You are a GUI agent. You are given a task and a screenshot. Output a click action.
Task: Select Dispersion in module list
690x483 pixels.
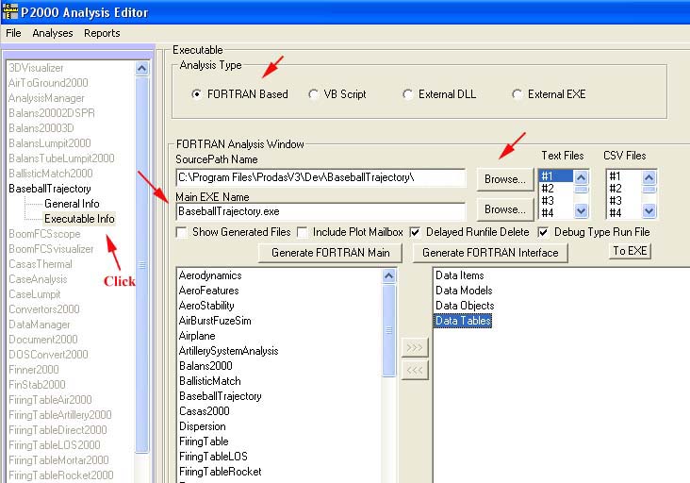coord(203,426)
